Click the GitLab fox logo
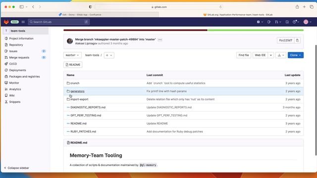 click(x=6, y=22)
